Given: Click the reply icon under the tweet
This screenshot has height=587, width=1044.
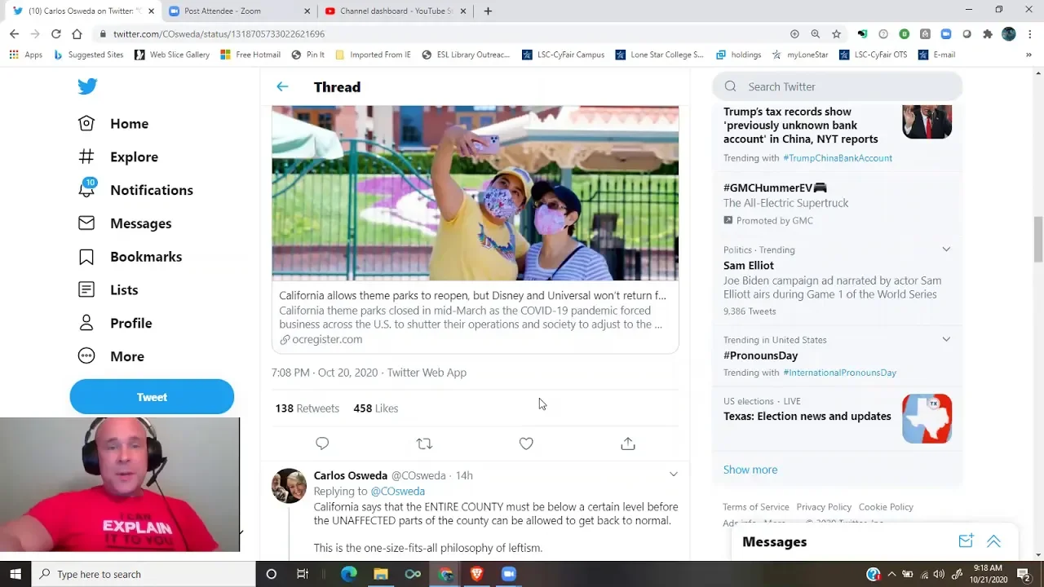Looking at the screenshot, I should tap(322, 444).
